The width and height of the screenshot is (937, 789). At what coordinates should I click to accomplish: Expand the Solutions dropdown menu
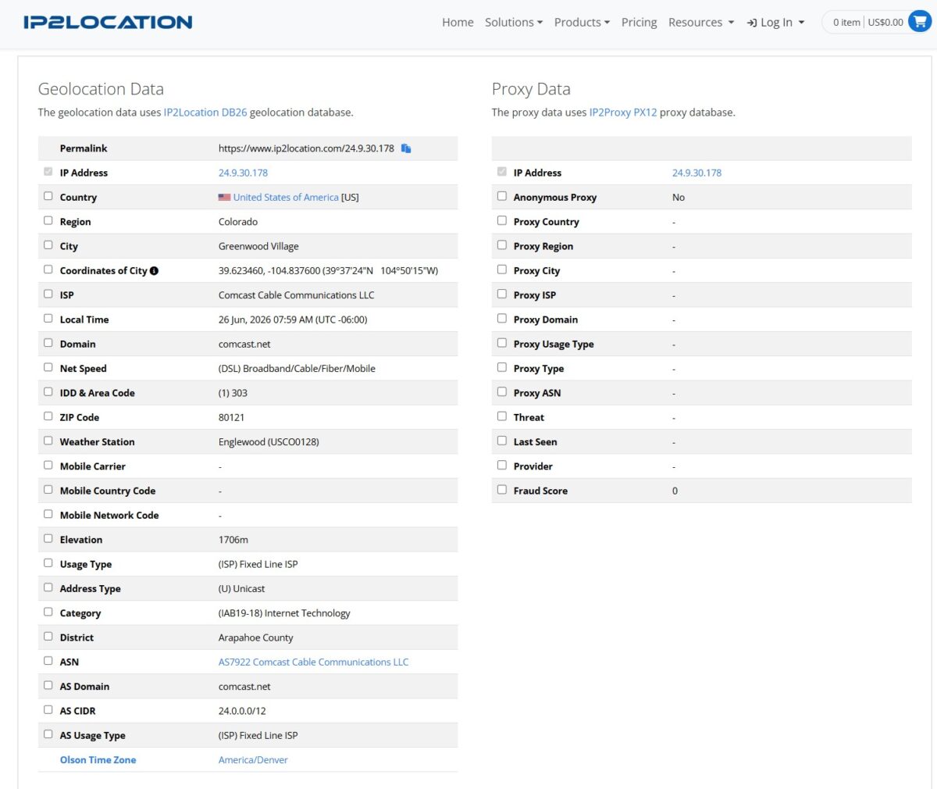(513, 23)
